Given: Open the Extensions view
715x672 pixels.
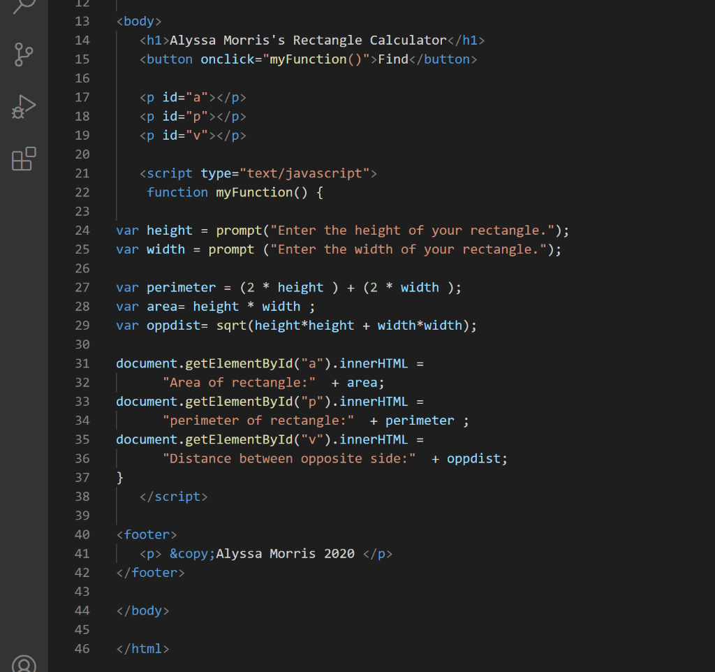Looking at the screenshot, I should tap(24, 159).
